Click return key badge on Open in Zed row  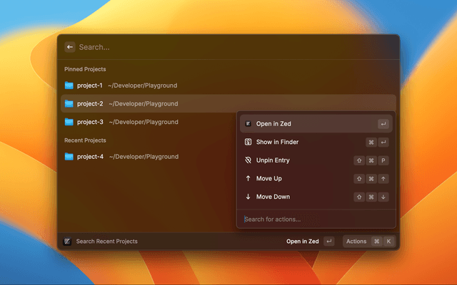pos(383,124)
